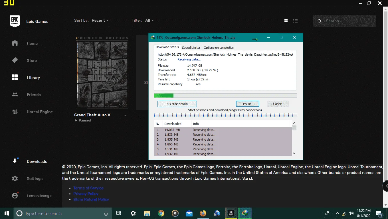
Task: Open Windows Settings from the taskbar
Action: [133, 213]
